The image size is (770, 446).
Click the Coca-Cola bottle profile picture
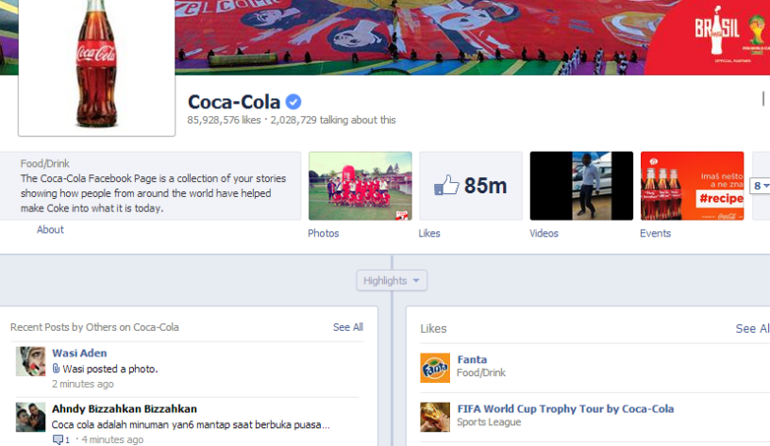pyautogui.click(x=96, y=66)
